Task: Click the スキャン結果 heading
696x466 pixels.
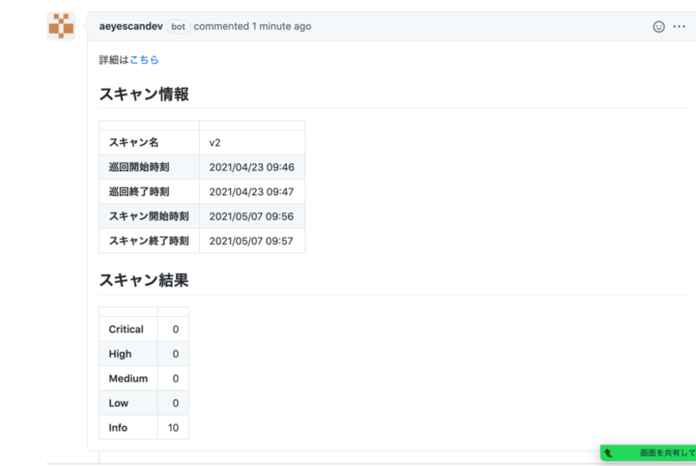Action: pyautogui.click(x=144, y=280)
